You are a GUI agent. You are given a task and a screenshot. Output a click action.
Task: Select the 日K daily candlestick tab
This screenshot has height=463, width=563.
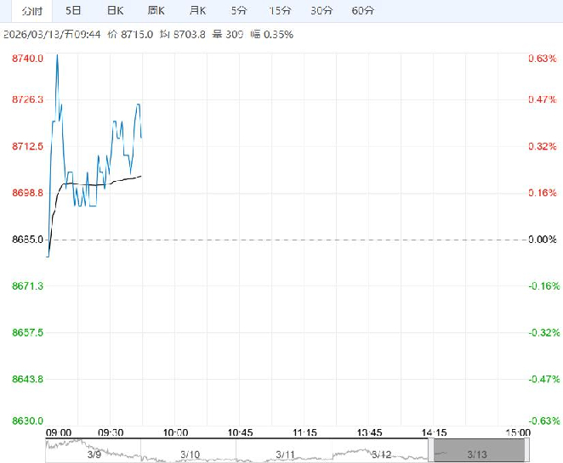click(x=115, y=11)
